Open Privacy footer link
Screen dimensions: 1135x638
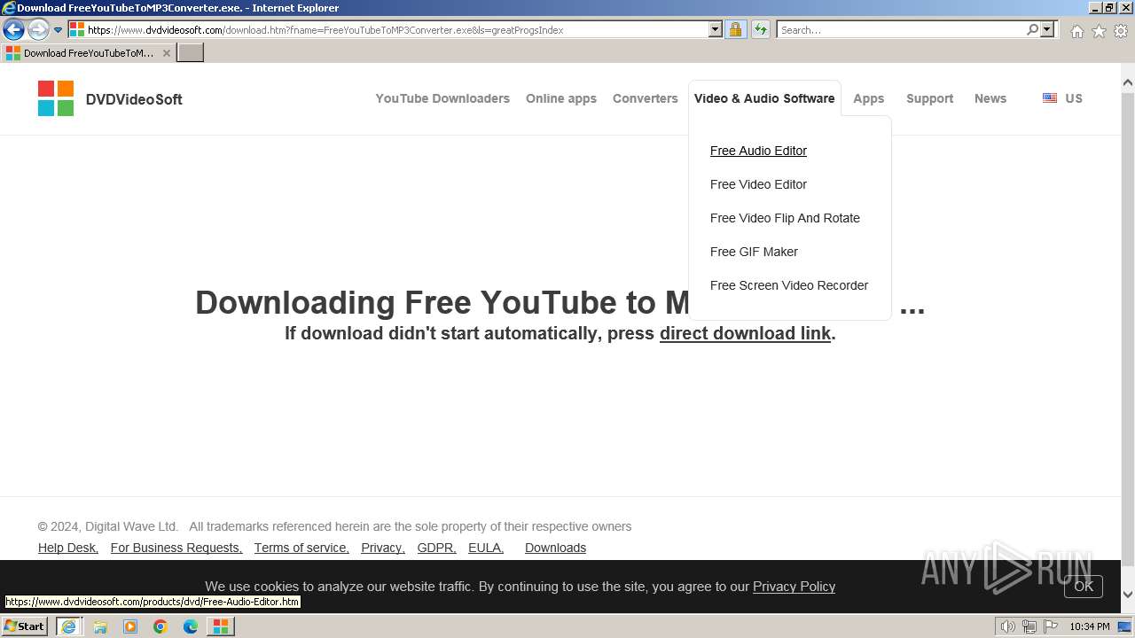(383, 548)
